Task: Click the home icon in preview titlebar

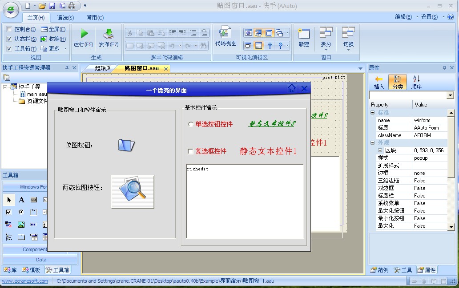Action: tap(292, 88)
